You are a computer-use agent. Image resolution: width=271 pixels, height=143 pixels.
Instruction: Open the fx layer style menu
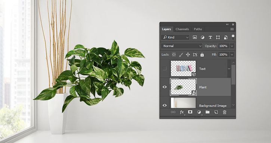pos(182,112)
